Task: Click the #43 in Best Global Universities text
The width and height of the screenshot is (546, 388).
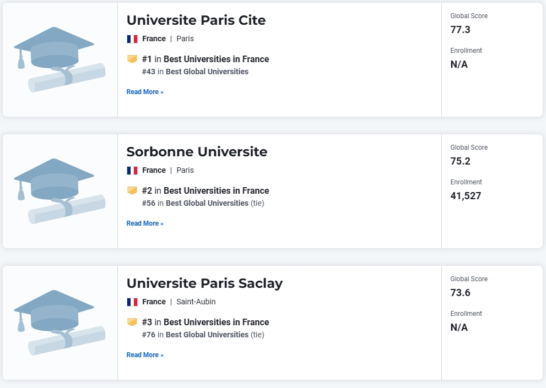Action: 195,72
